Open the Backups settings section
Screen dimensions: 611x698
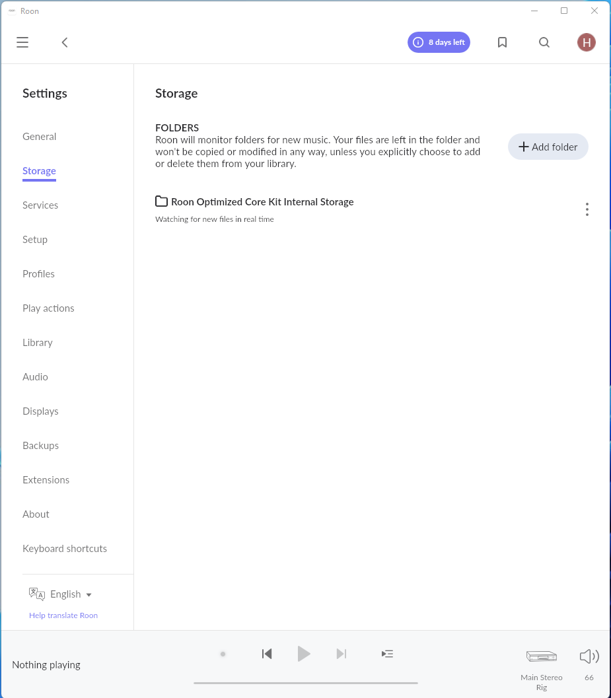[40, 446]
